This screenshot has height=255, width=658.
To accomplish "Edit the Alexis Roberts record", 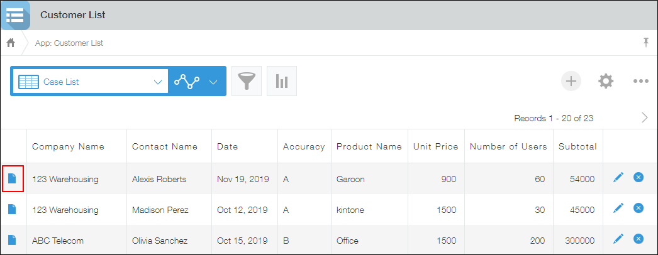I will [618, 178].
